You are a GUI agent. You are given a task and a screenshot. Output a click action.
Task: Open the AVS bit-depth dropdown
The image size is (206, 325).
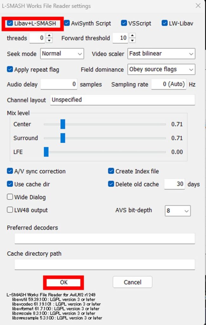pos(177,210)
